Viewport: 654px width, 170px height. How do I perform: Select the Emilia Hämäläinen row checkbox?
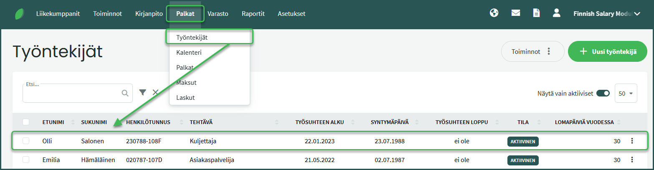coord(26,160)
